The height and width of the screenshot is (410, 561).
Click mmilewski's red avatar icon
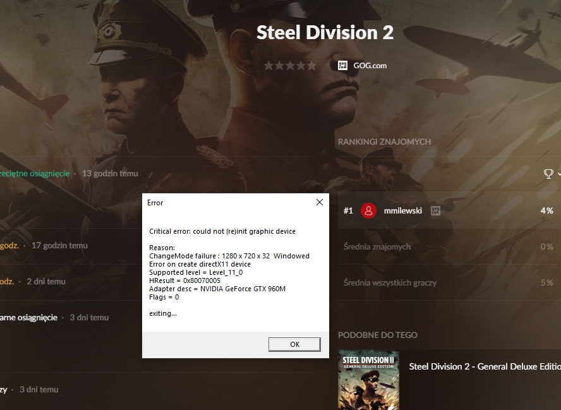368,211
